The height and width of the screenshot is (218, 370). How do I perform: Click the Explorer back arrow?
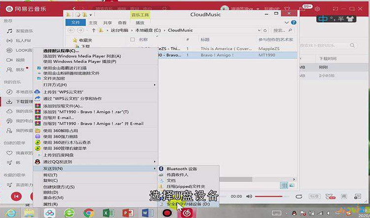pos(71,30)
